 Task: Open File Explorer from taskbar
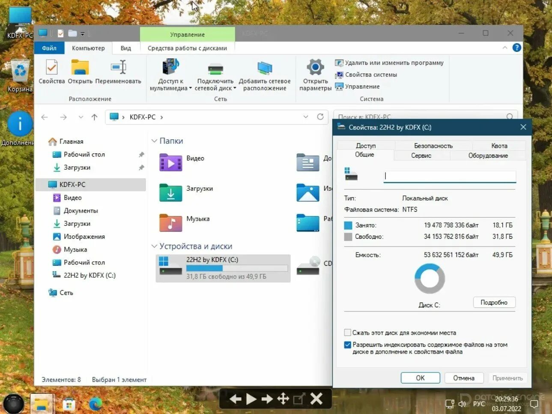pyautogui.click(x=42, y=404)
